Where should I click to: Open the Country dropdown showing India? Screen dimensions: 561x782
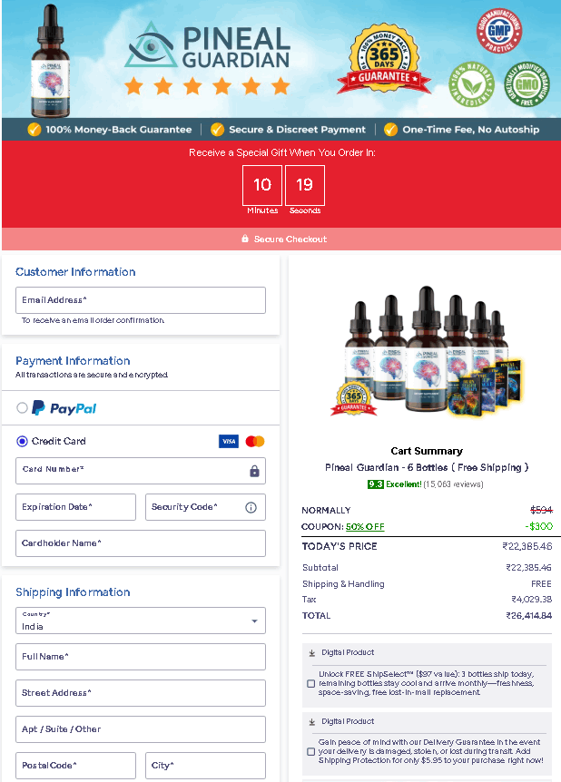(141, 621)
